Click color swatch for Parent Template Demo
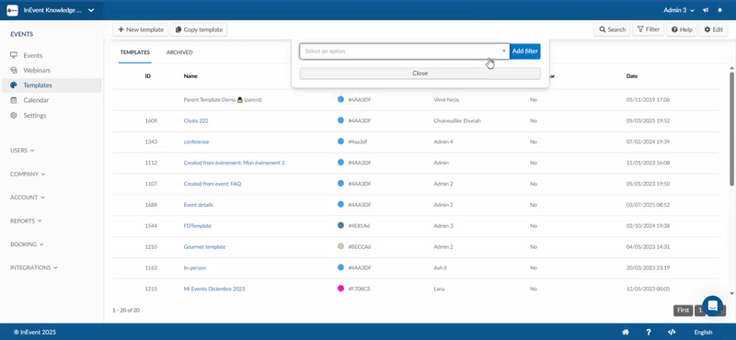 340,99
